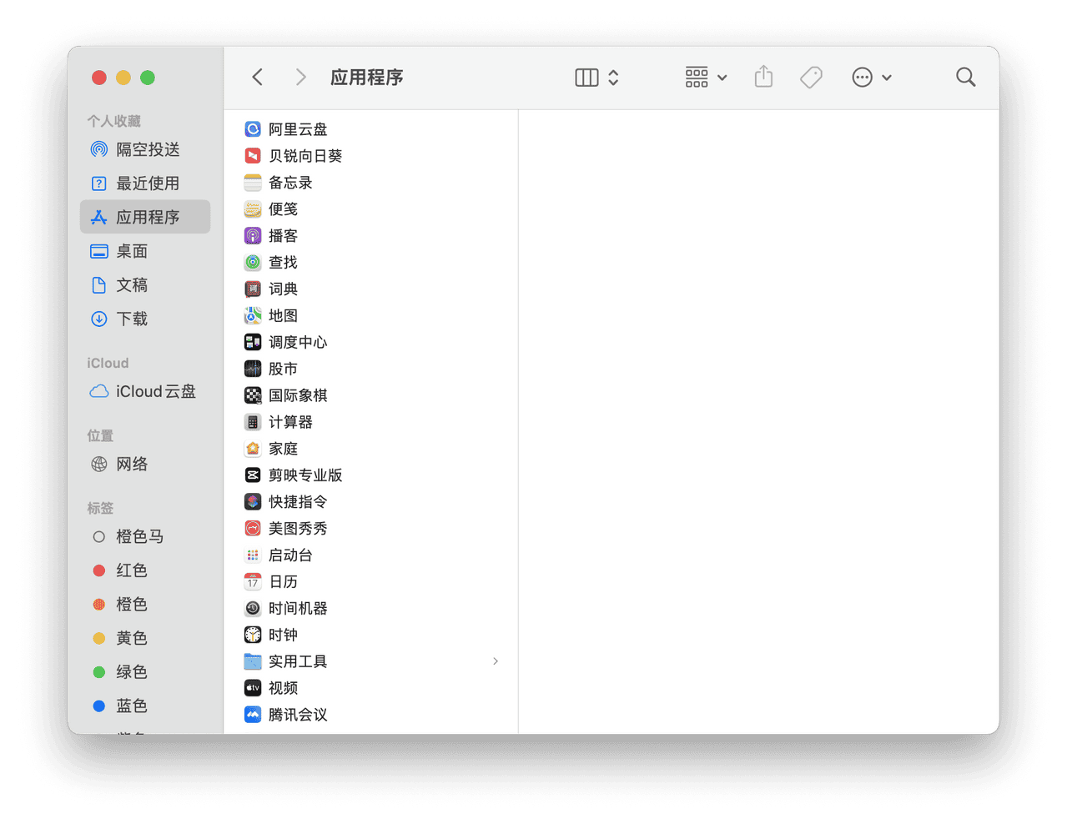Click the search magnifier icon

pyautogui.click(x=965, y=78)
